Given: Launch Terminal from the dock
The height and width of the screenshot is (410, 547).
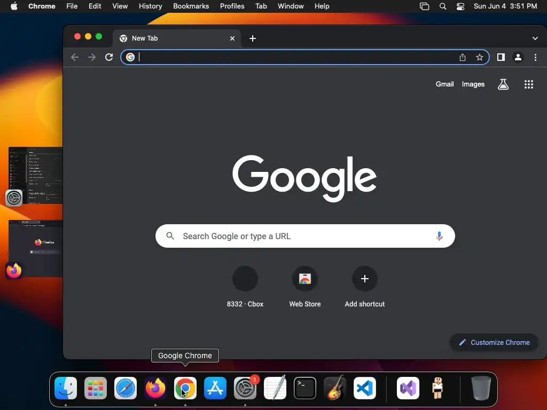Looking at the screenshot, I should [x=305, y=388].
